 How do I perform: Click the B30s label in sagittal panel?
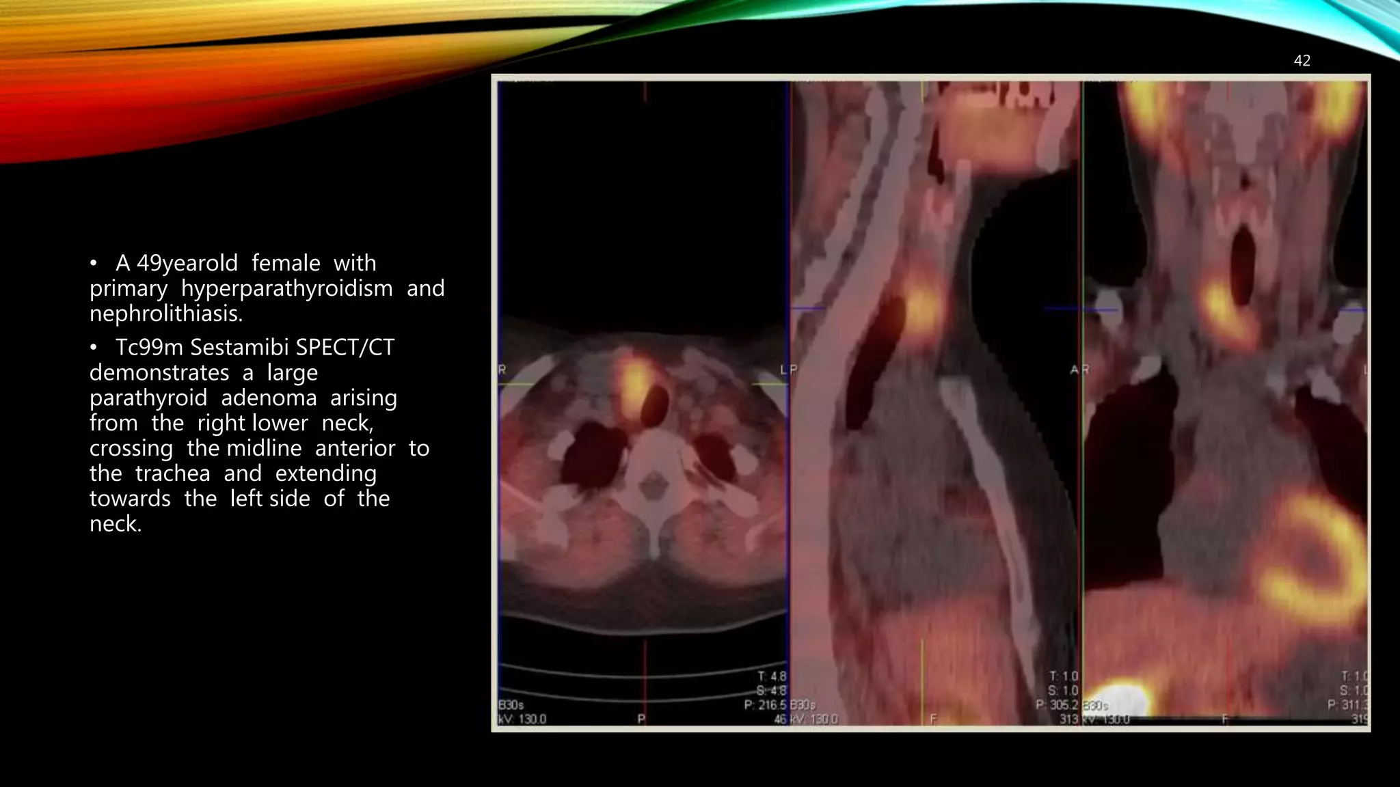(x=803, y=704)
